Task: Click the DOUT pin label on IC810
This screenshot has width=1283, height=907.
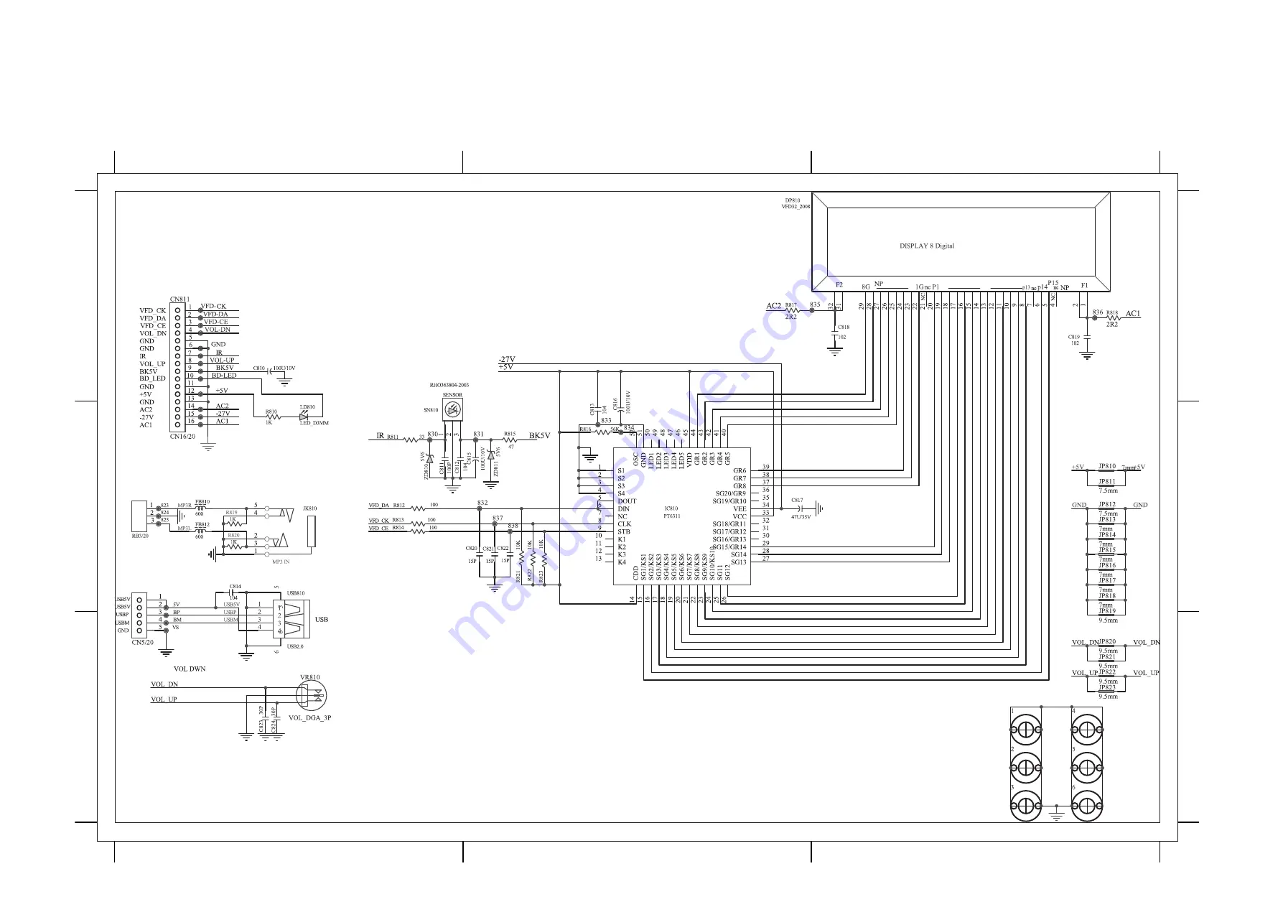Action: coord(627,501)
